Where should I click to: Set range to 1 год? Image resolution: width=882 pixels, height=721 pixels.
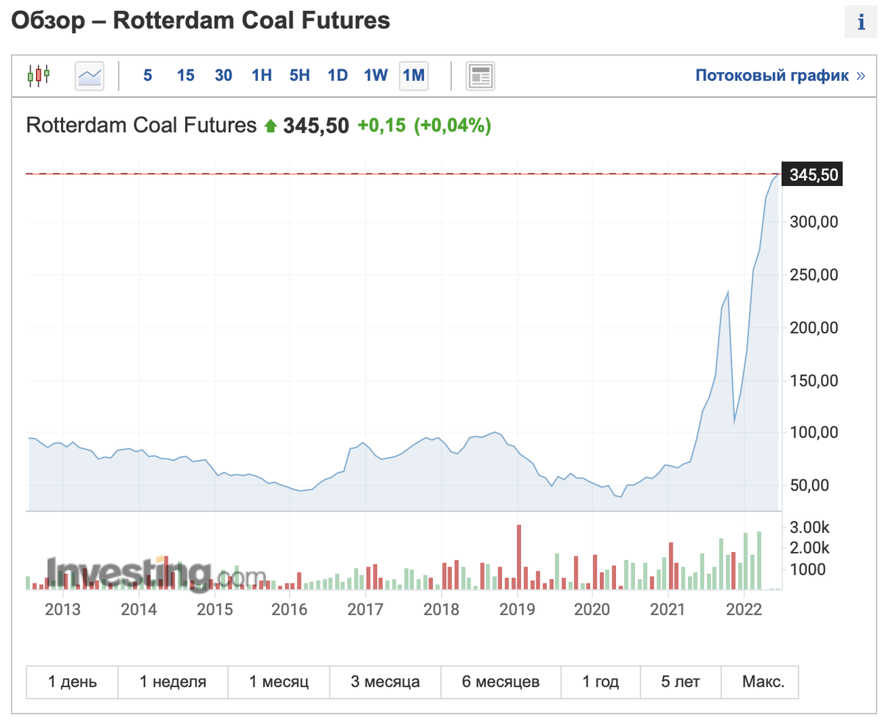[600, 681]
